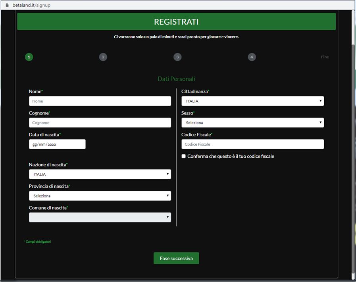Screen dimensions: 356x282
Task: Click the Codice Fiscale input field
Action: click(252, 144)
